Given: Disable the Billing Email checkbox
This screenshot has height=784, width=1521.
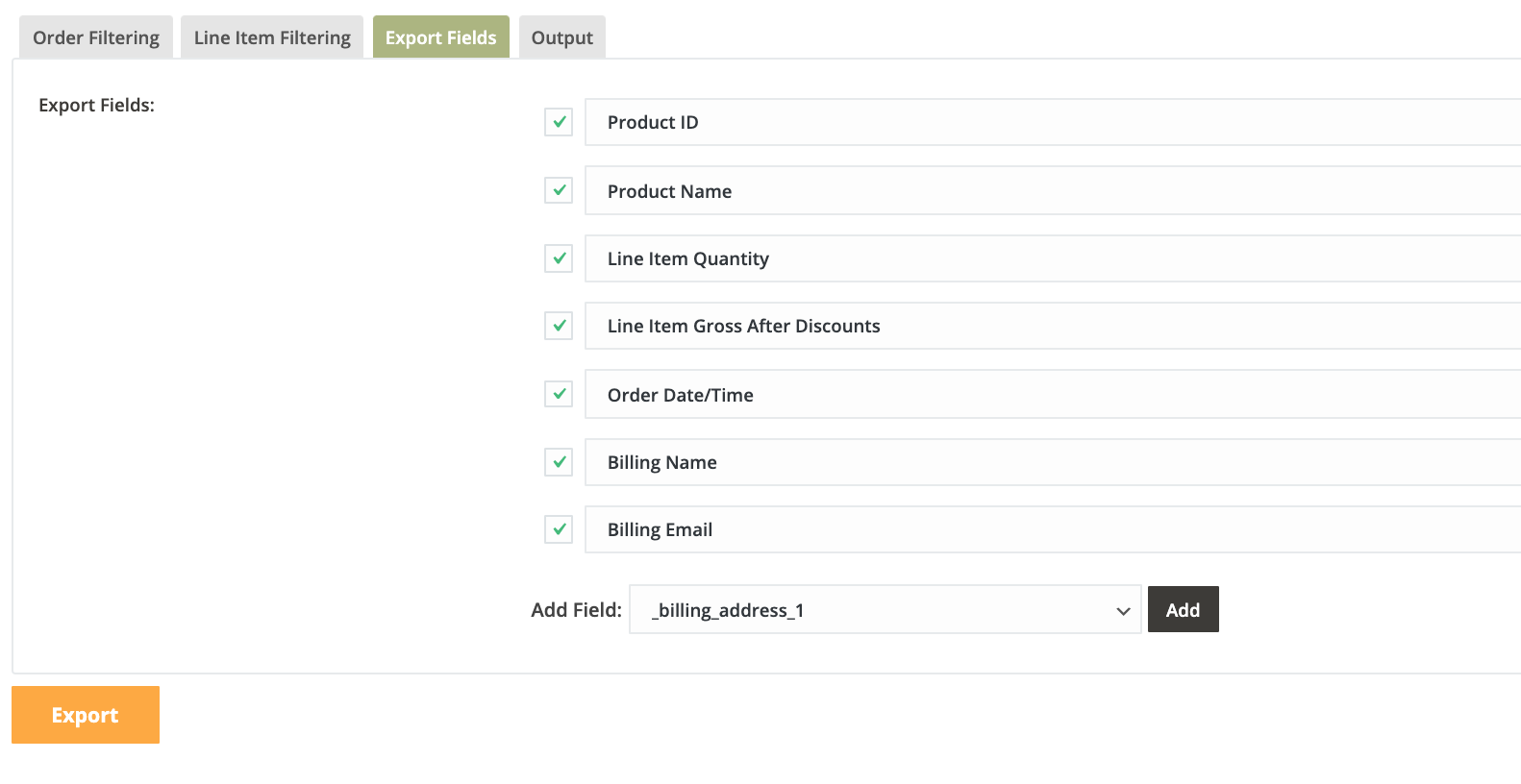Looking at the screenshot, I should tap(559, 529).
